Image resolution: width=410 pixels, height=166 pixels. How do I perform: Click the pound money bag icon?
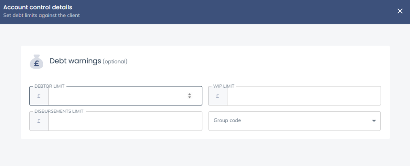click(36, 62)
